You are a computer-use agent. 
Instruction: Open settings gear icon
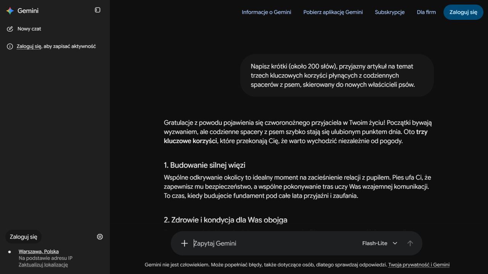point(100,237)
